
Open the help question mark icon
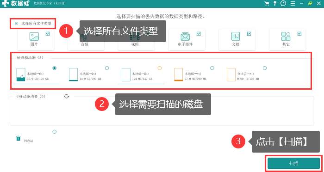pos(283,3)
